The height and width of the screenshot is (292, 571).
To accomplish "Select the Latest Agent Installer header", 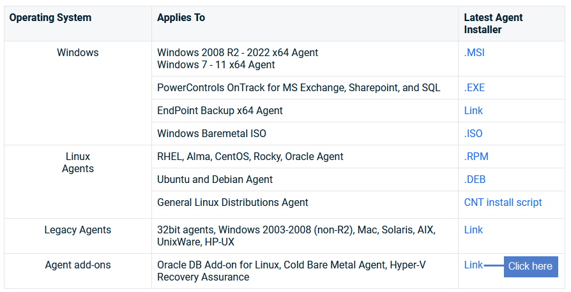I will (493, 24).
